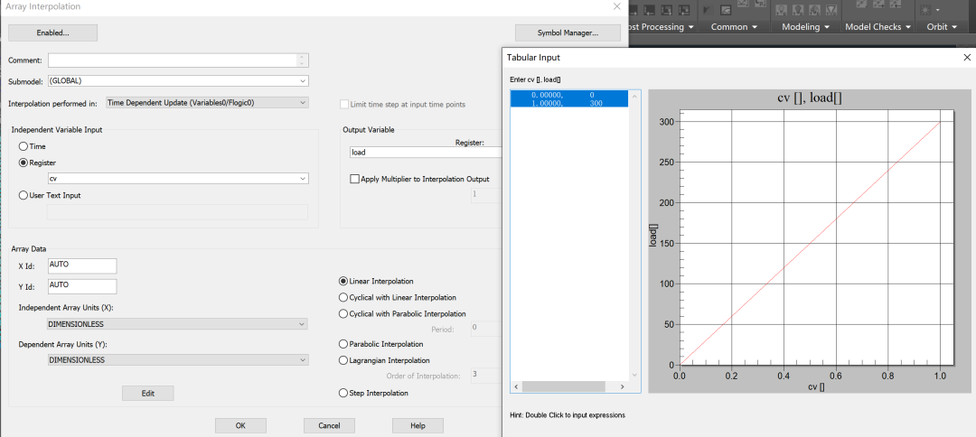
Task: Select the Time radio button
Action: [23, 146]
